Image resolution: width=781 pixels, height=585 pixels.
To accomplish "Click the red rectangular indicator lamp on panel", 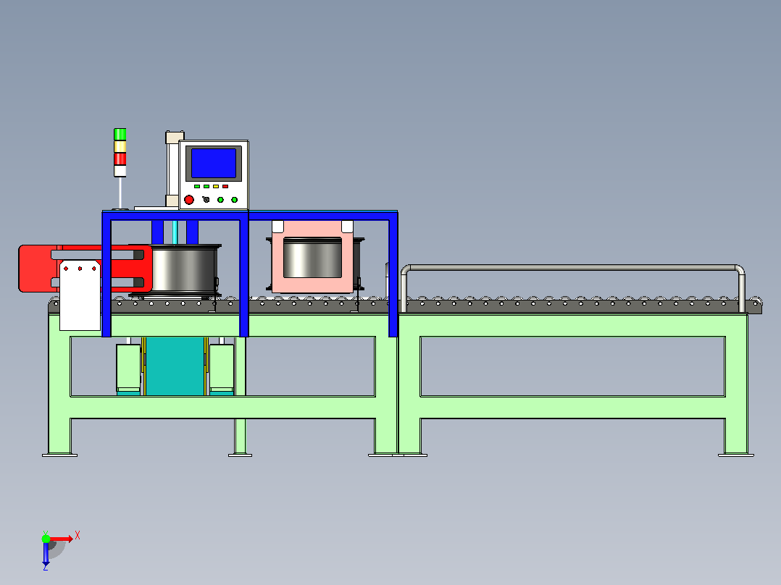I will click(x=225, y=187).
